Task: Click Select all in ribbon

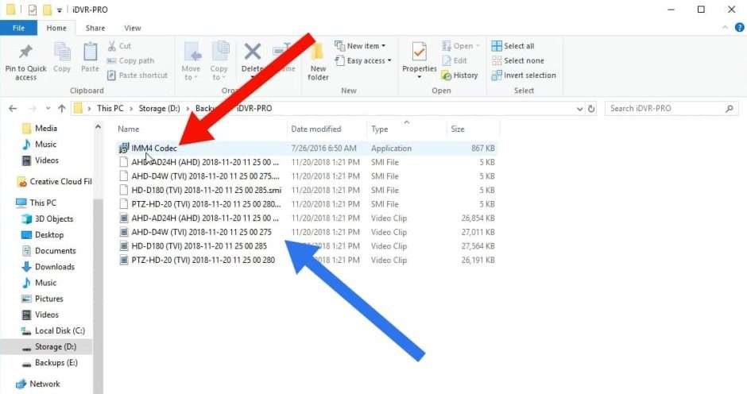Action: click(513, 46)
